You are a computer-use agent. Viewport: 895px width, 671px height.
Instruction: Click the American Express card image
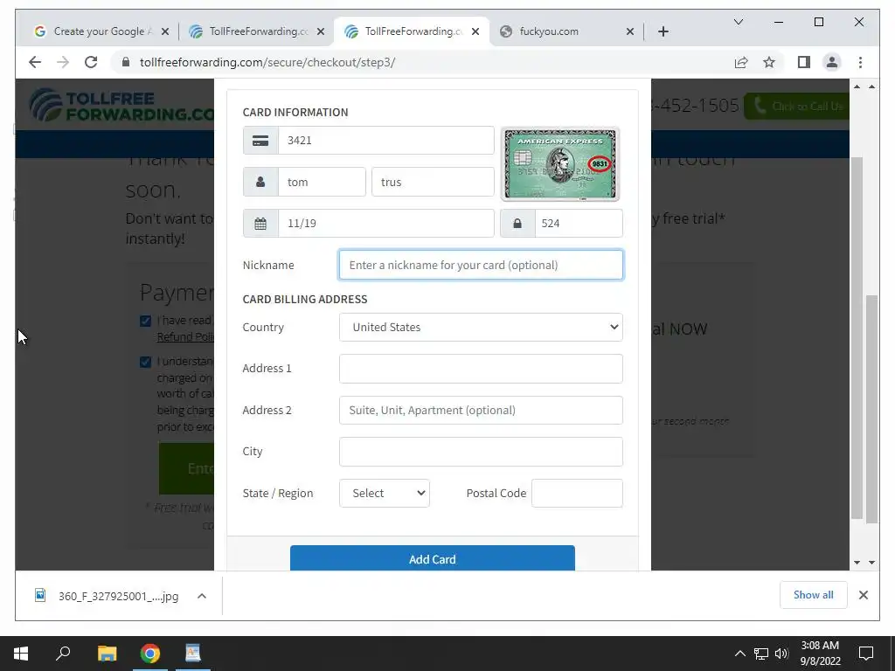pos(560,164)
